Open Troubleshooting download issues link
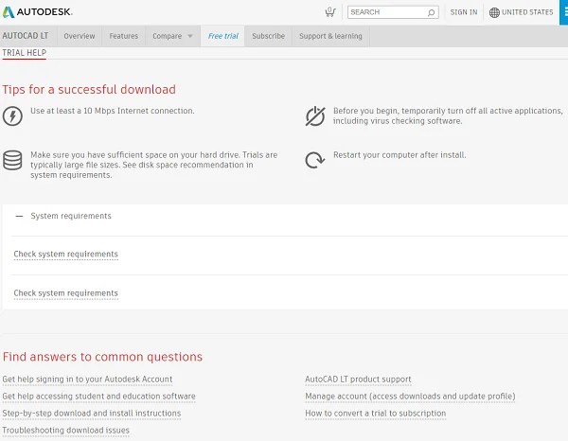Image resolution: width=568 pixels, height=441 pixels. [x=66, y=431]
